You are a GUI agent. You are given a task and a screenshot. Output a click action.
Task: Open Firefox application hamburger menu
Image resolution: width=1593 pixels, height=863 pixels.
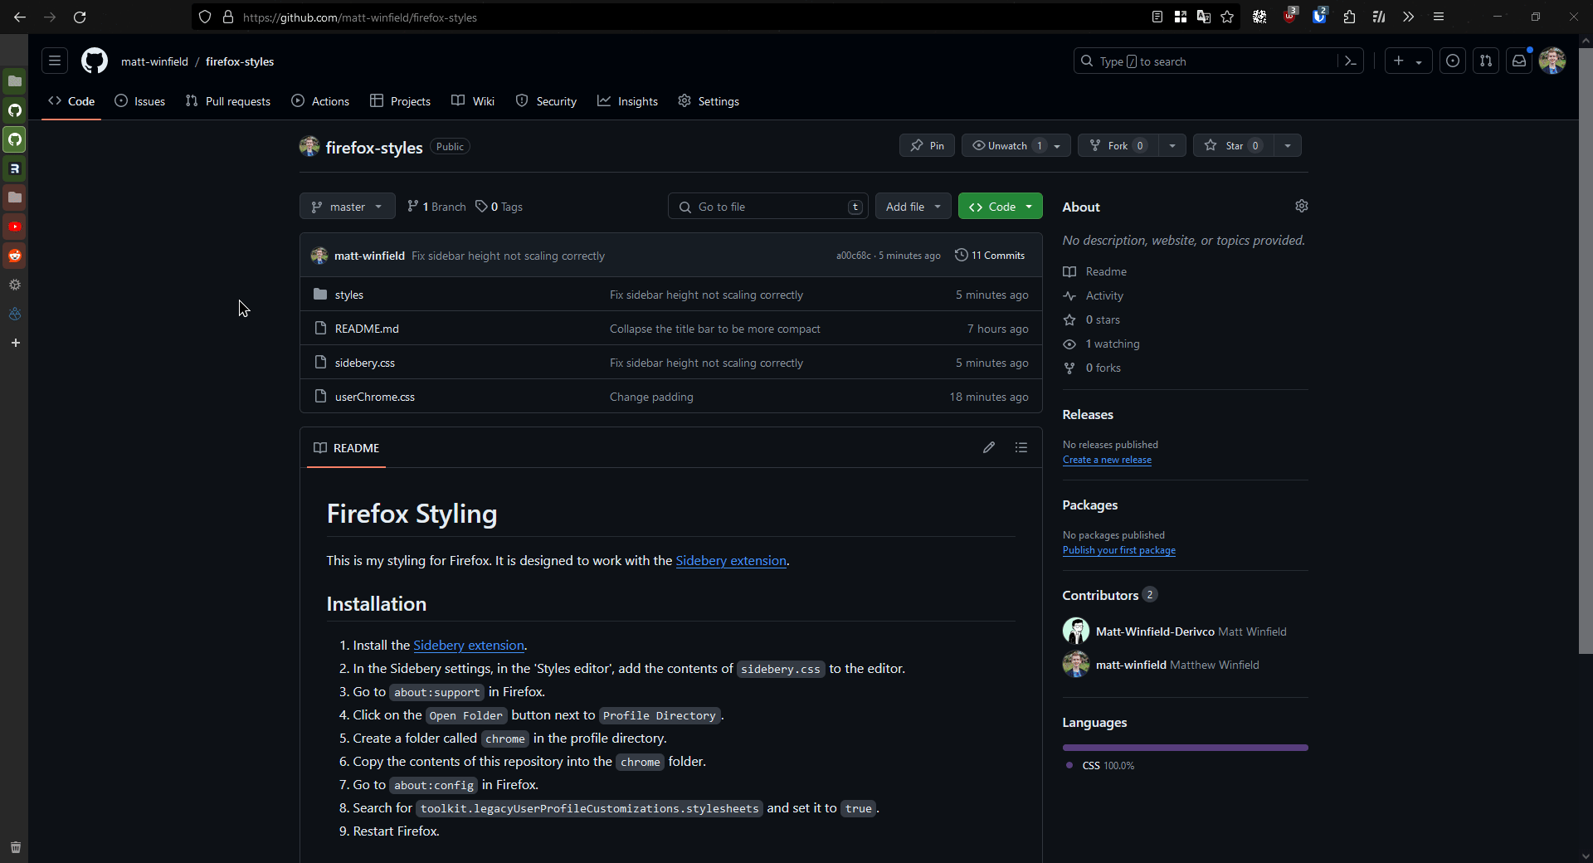(x=1439, y=17)
